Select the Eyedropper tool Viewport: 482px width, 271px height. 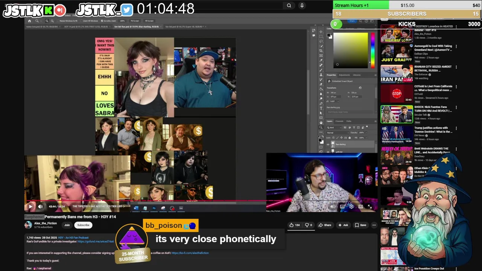coord(321,61)
